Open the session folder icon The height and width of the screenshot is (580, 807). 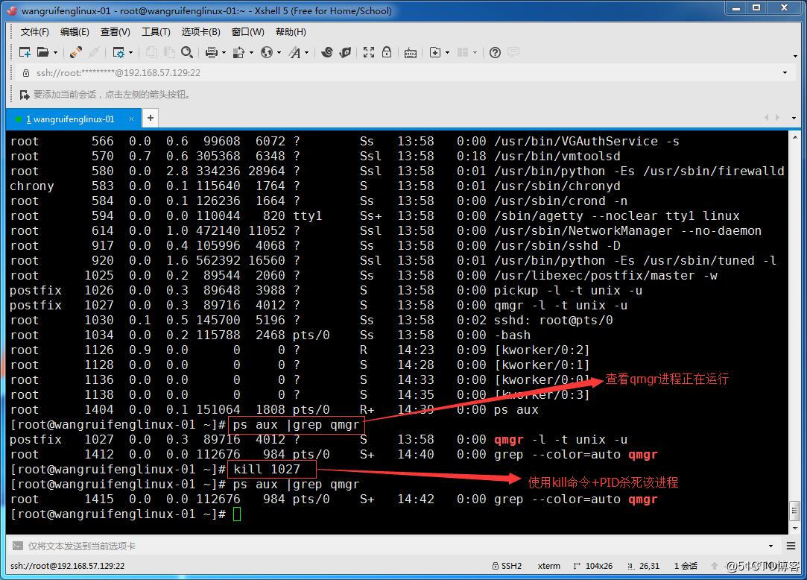pyautogui.click(x=42, y=52)
